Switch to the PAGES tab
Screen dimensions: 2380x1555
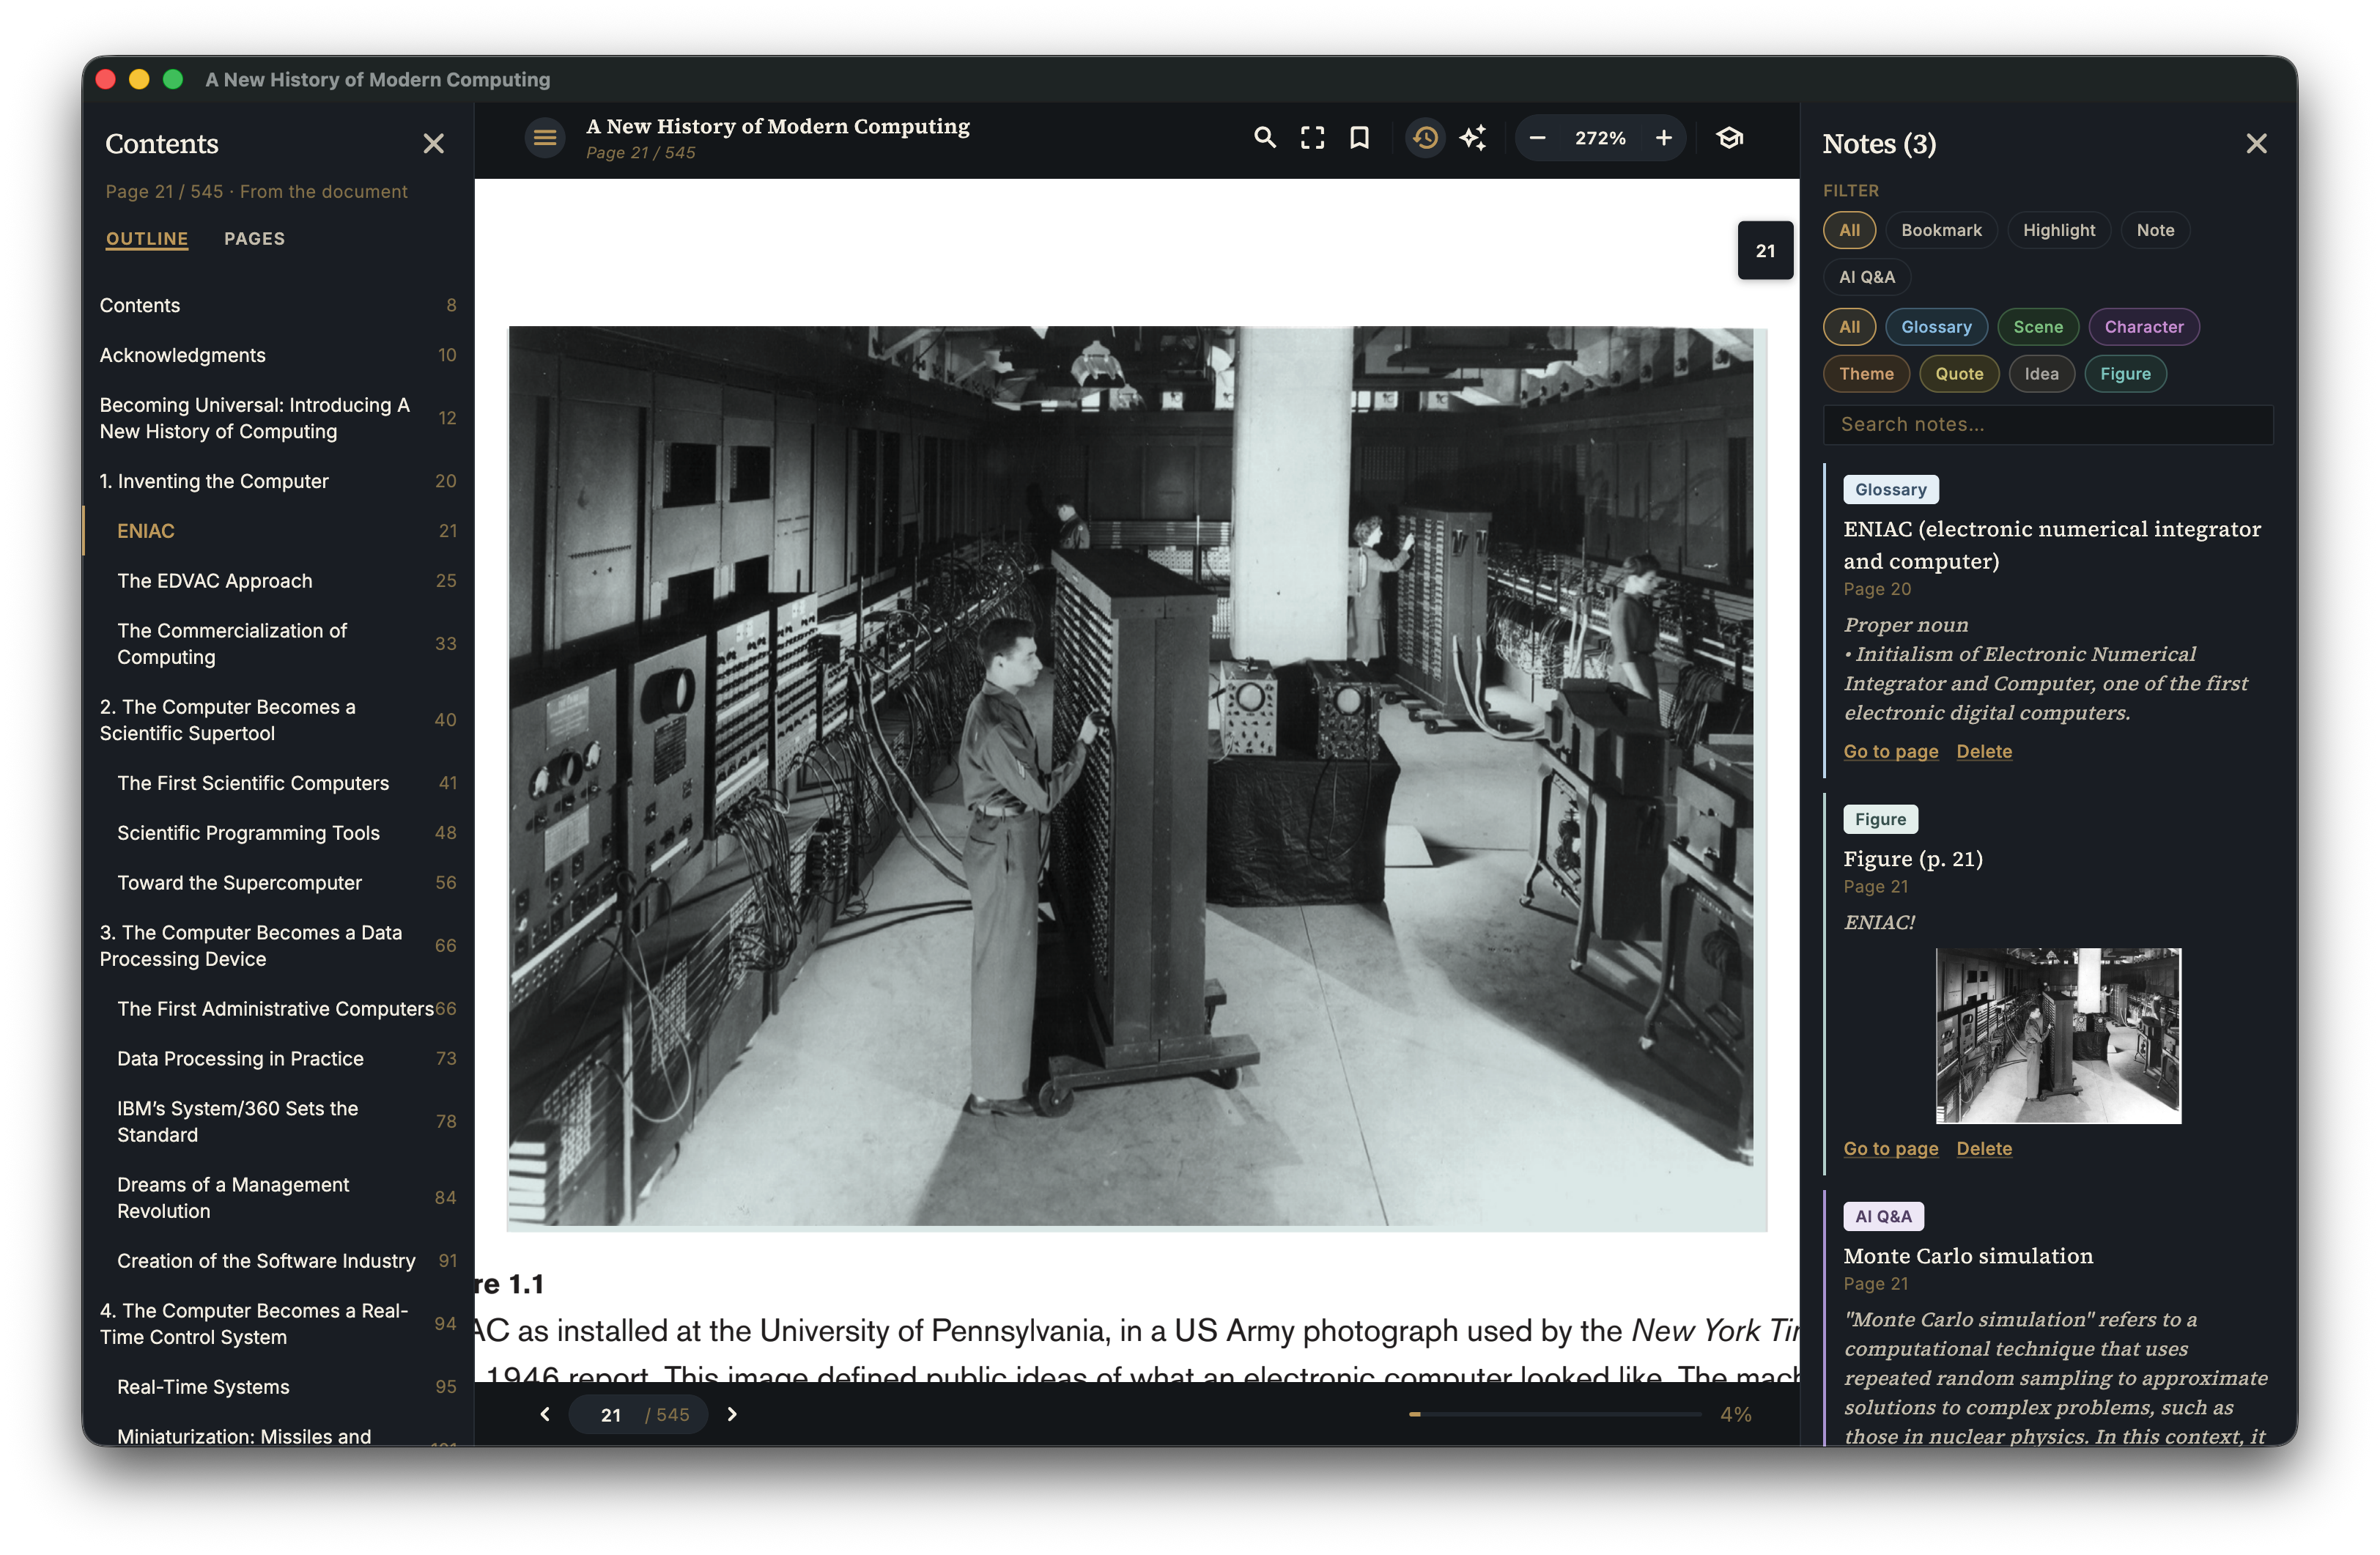click(x=254, y=239)
